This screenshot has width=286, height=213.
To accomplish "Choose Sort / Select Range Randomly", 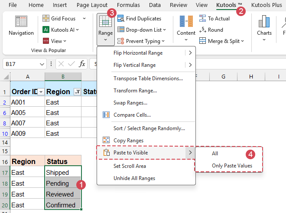I will point(149,128).
